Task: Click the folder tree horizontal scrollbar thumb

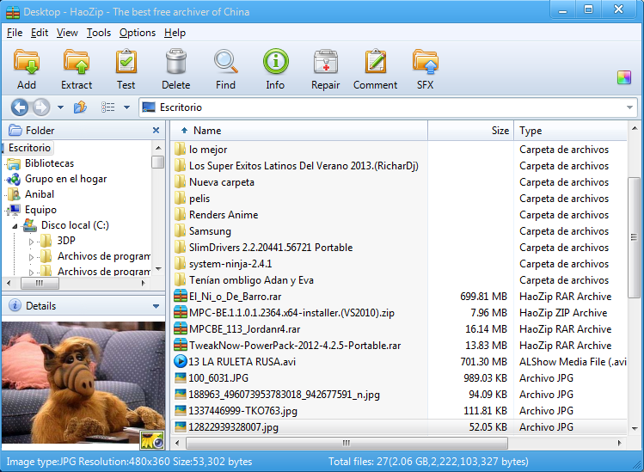Action: tap(40, 283)
